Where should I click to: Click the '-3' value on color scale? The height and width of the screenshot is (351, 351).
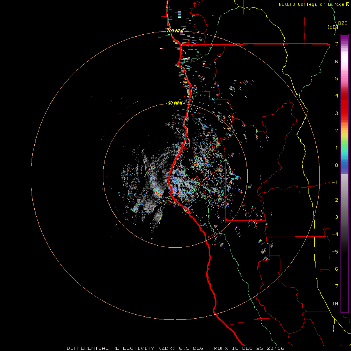coord(335,217)
